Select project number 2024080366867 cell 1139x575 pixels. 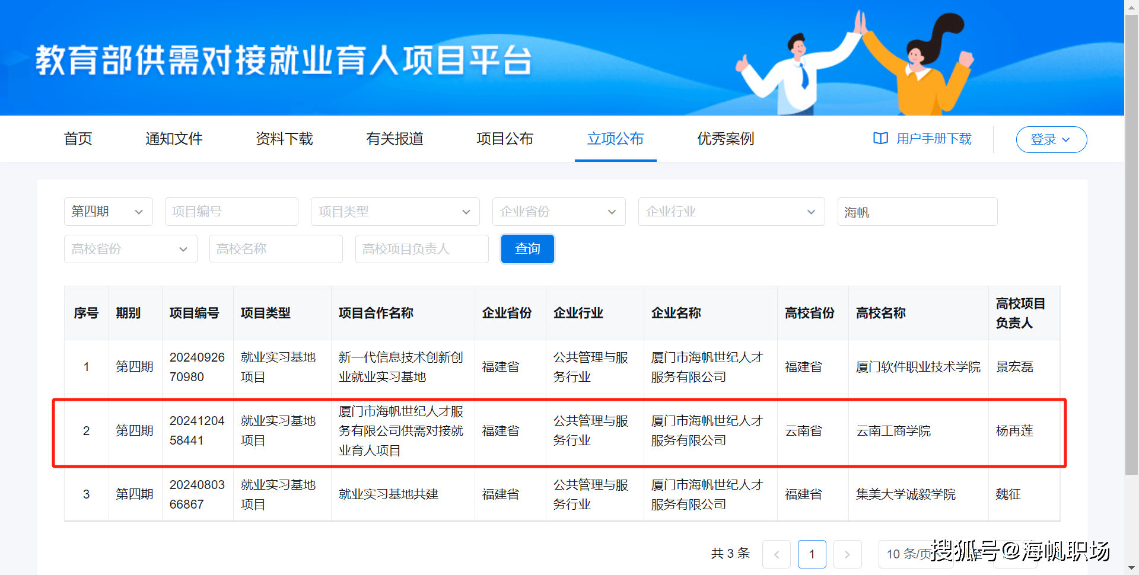(x=197, y=494)
